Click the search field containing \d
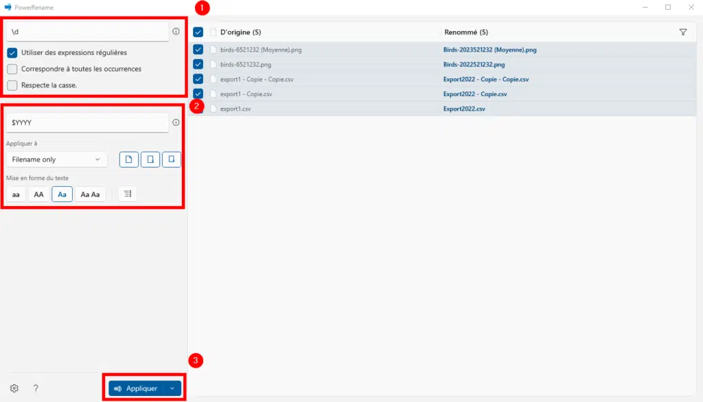Image resolution: width=703 pixels, height=402 pixels. (x=87, y=32)
